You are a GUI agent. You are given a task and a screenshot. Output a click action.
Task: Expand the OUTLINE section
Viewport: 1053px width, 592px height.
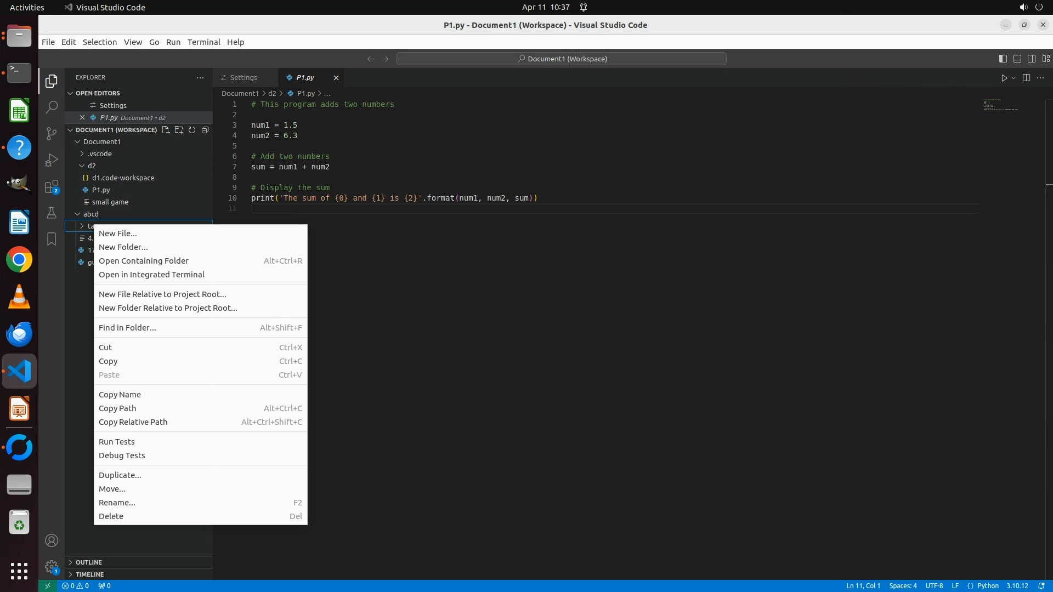[x=88, y=562]
